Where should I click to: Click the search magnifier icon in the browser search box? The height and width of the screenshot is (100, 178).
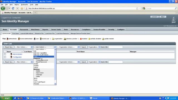(176, 8)
